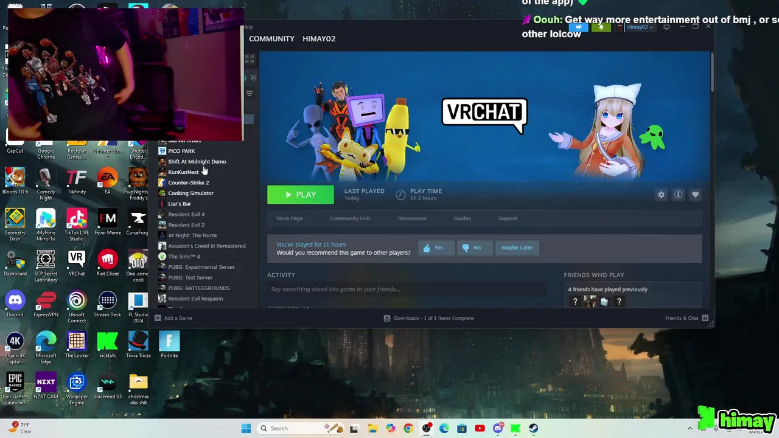Add VRChat to favorites with heart icon
Viewport: 779px width, 438px height.
[x=695, y=195]
